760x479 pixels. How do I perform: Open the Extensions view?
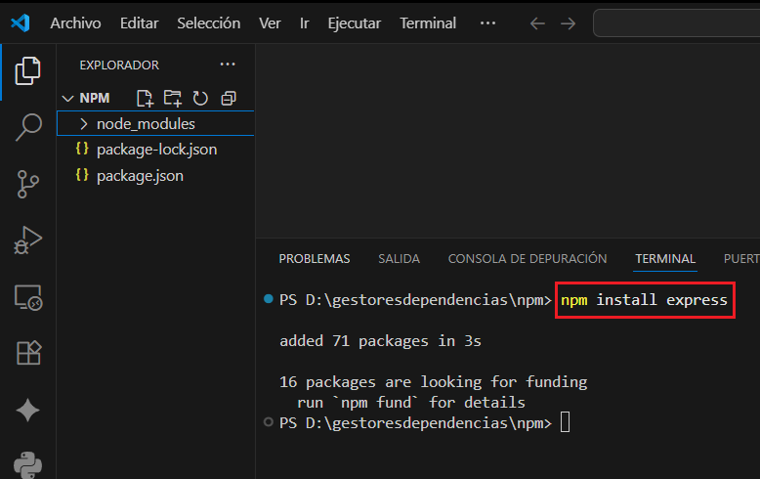(x=28, y=354)
